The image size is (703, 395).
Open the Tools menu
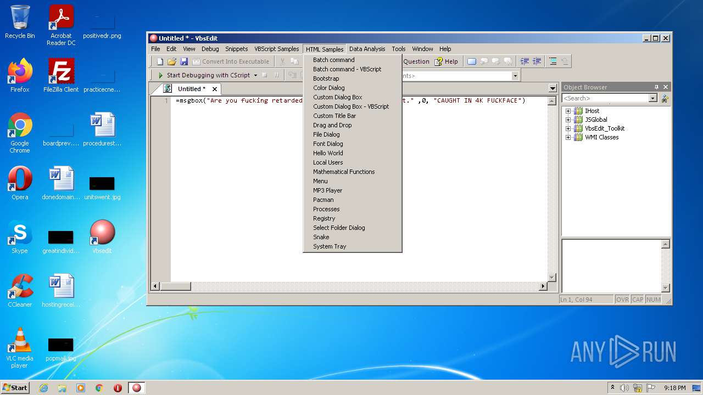tap(399, 49)
